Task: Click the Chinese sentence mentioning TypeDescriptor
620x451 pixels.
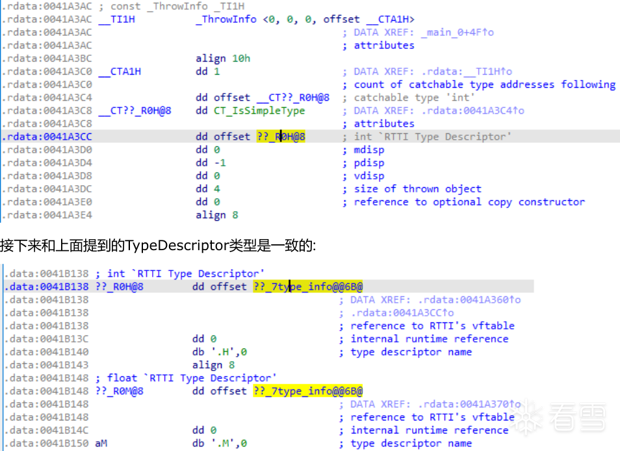Action: pos(158,246)
